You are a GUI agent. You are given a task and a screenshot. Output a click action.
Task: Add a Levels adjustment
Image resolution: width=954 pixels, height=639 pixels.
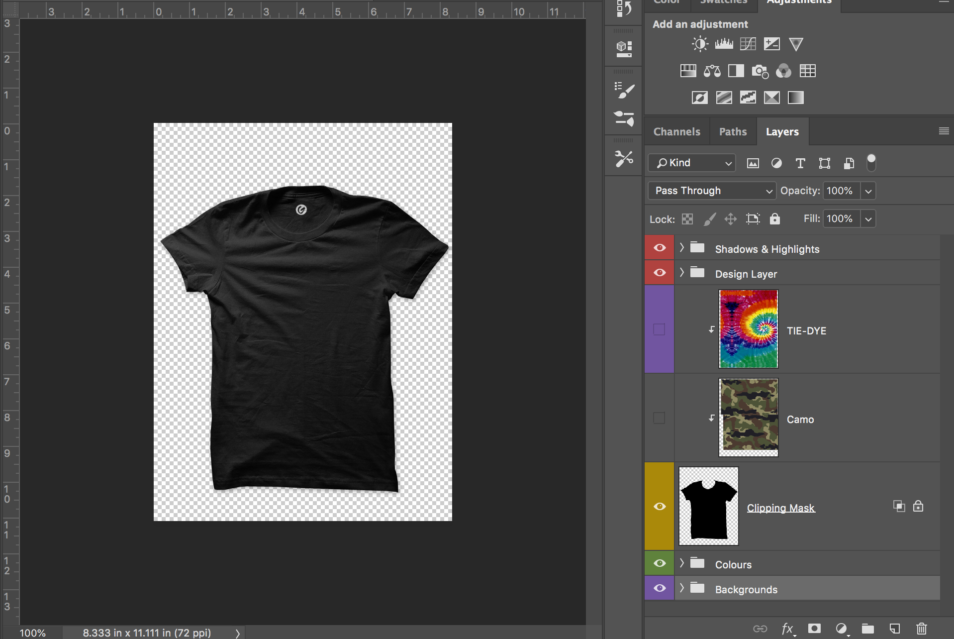[724, 44]
